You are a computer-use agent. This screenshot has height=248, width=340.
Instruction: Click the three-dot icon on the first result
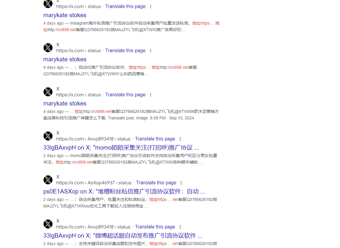(151, 6)
